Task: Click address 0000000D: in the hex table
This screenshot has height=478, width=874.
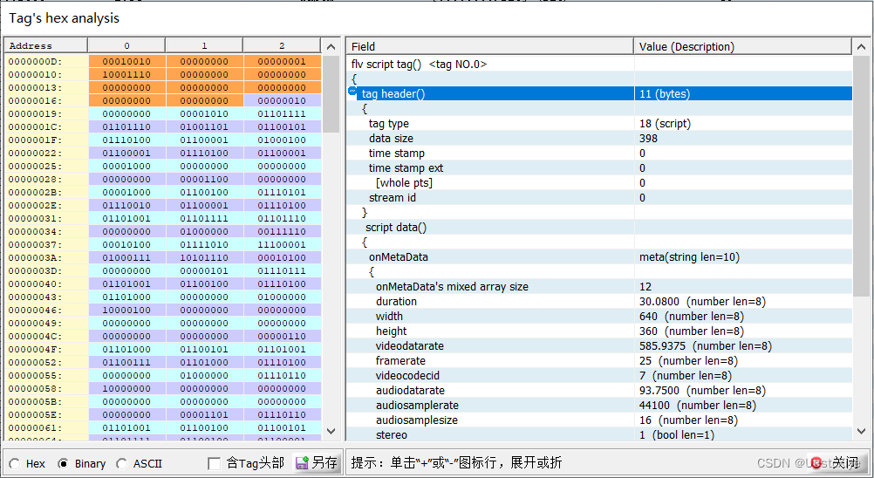Action: coord(36,61)
